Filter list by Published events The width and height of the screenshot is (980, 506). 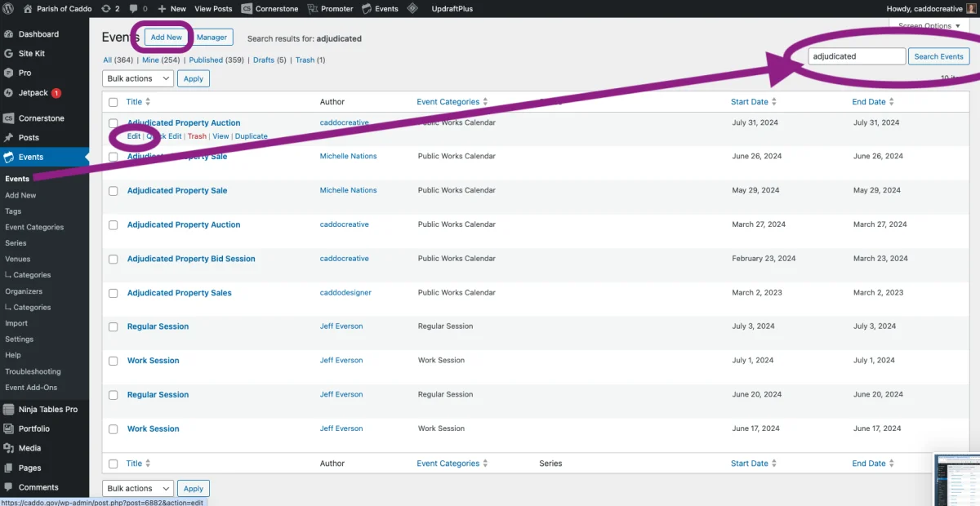pyautogui.click(x=206, y=60)
